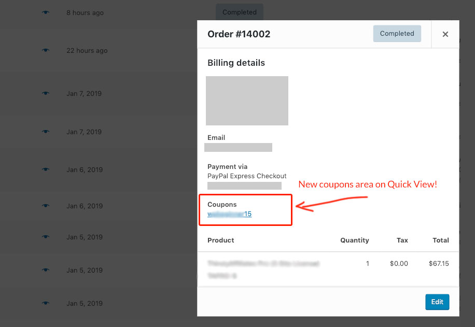Viewport: 475px width, 327px height.
Task: Click the blurred product name in the order table
Action: tap(263, 264)
